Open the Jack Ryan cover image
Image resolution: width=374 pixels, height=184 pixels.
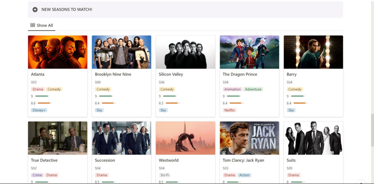tap(249, 138)
